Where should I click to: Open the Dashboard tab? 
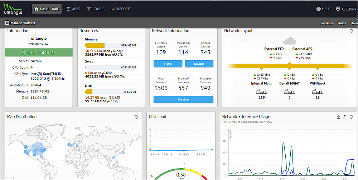[47, 9]
